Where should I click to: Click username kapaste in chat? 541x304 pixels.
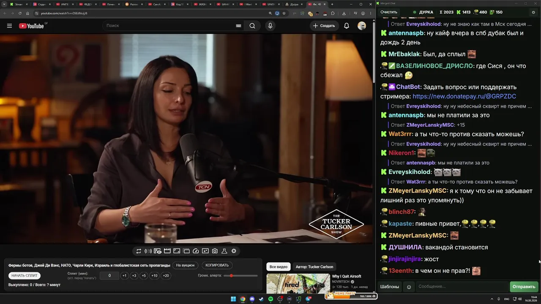(400, 224)
